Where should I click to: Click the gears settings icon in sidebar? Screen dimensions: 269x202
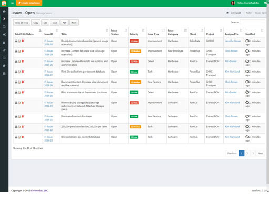[x=4, y=35]
